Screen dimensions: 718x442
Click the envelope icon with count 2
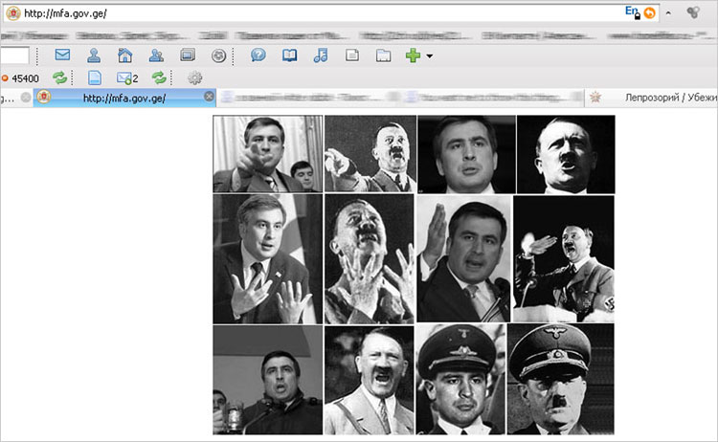[x=125, y=77]
